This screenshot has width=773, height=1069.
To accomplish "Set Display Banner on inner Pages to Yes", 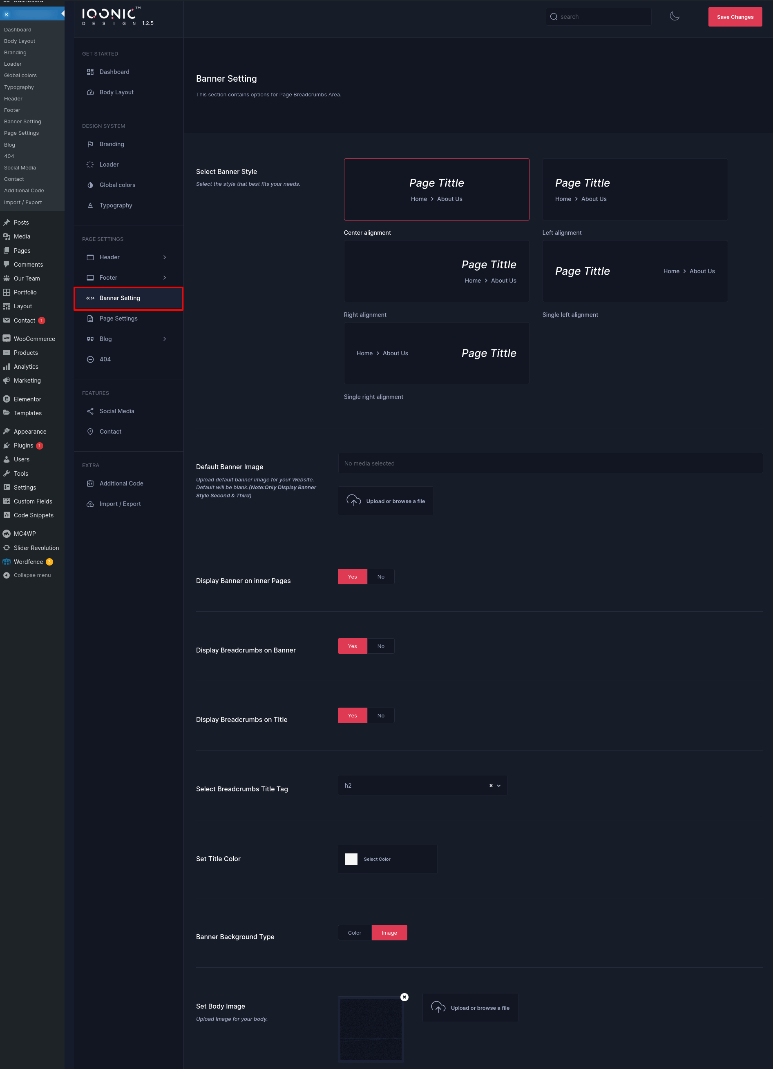I will pyautogui.click(x=352, y=577).
